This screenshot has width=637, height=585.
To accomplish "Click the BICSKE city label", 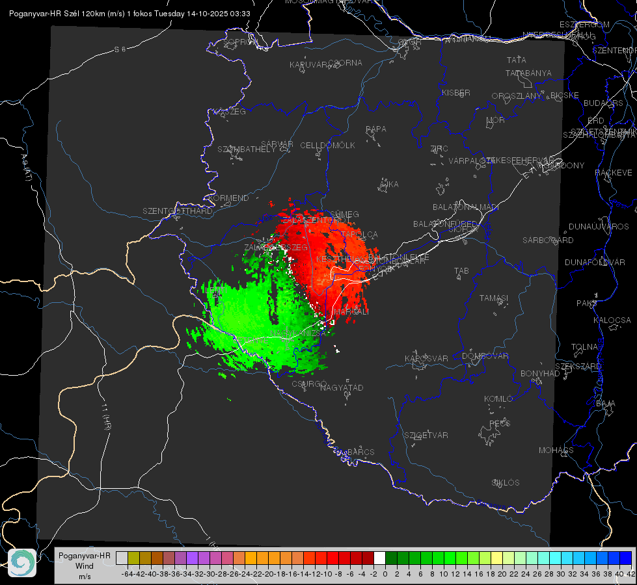I will 565,95.
